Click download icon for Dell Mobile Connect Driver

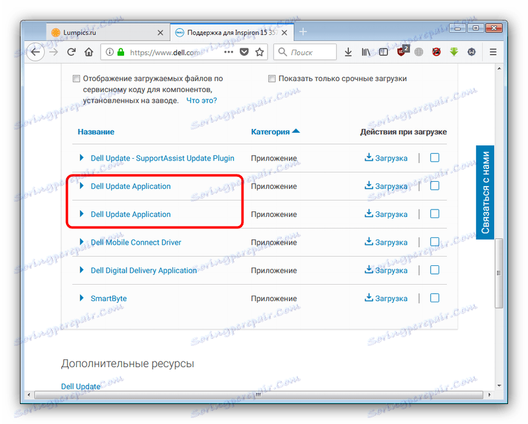pos(369,242)
